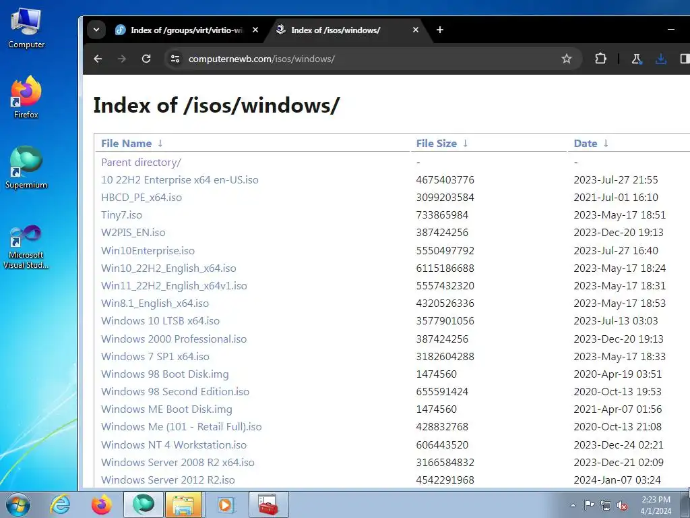Open the network tray icon
This screenshot has width=690, height=518.
point(606,505)
